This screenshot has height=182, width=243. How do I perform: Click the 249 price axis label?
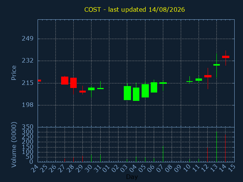coord(28,39)
